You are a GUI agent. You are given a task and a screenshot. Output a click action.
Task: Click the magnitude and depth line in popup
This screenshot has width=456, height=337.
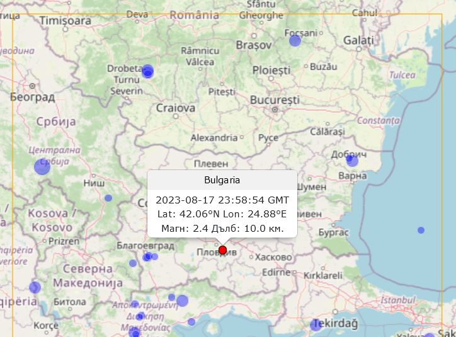[222, 228]
